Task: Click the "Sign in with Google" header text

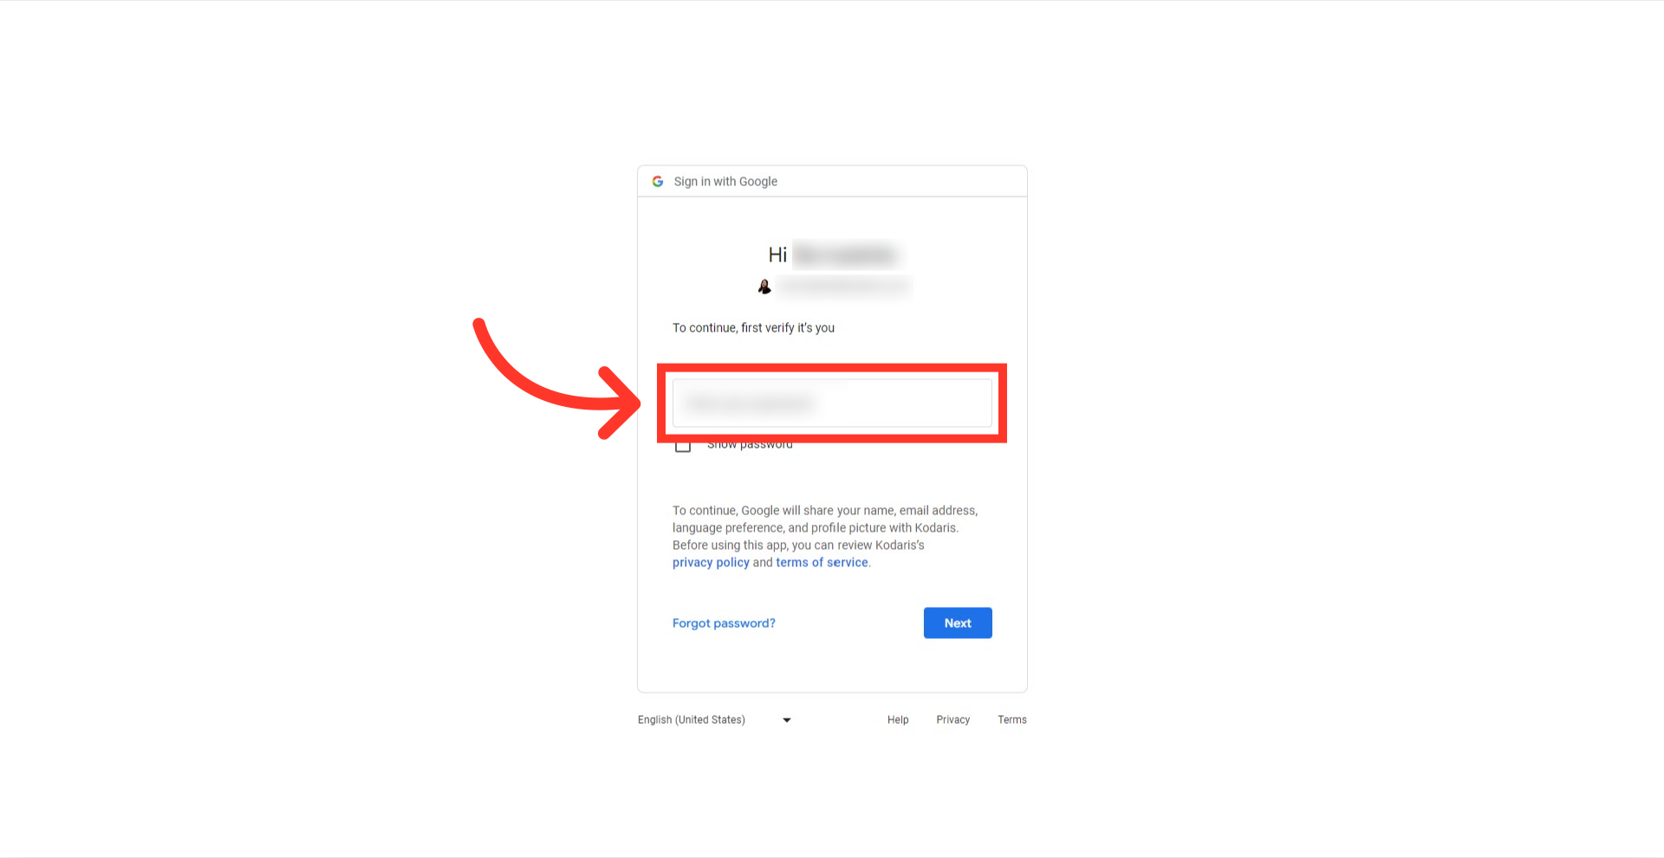Action: (x=725, y=182)
